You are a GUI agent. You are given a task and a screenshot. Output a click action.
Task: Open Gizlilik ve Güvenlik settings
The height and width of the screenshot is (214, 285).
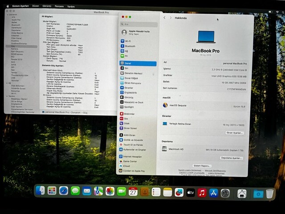tap(131, 140)
